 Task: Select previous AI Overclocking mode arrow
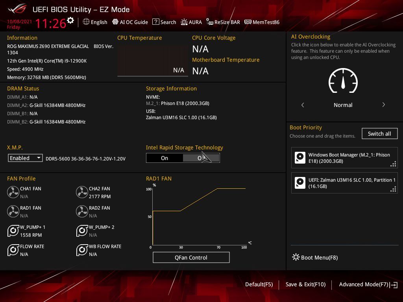click(x=303, y=105)
